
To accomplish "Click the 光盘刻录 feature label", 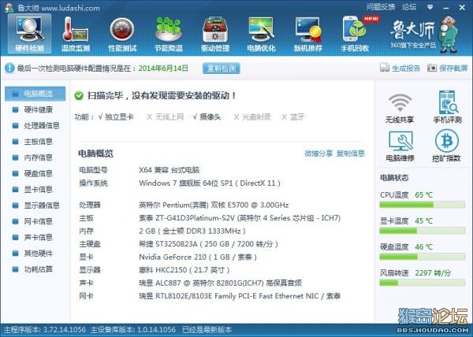I will coord(256,117).
